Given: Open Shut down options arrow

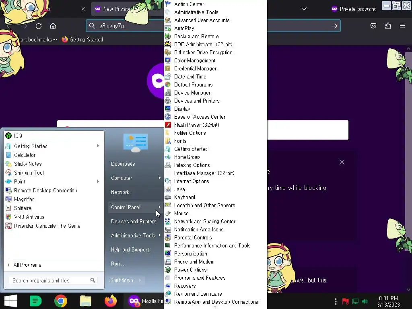Looking at the screenshot, I should point(140,280).
